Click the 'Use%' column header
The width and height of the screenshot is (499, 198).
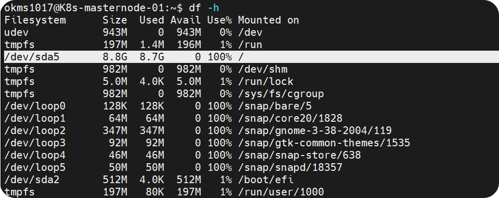pyautogui.click(x=219, y=20)
